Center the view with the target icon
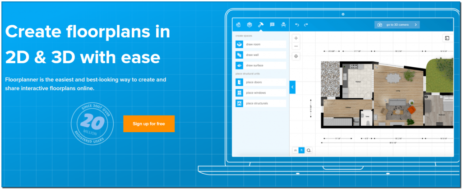The image size is (462, 189). pyautogui.click(x=296, y=56)
